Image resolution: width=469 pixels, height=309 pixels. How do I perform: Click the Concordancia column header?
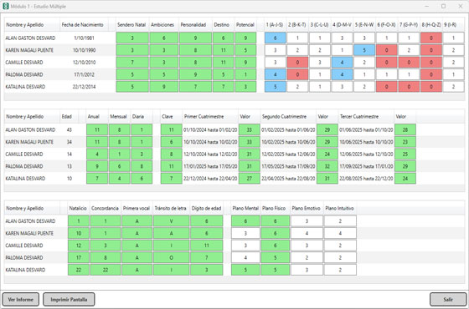[106, 209]
